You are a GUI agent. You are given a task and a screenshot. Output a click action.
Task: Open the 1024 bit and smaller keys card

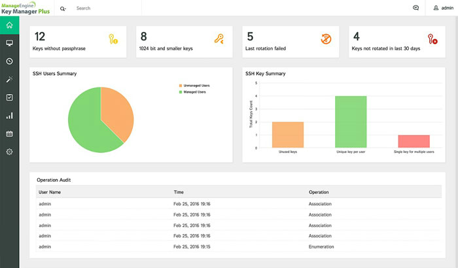[x=184, y=41]
